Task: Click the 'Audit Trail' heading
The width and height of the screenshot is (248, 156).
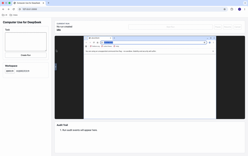Action: (62, 125)
